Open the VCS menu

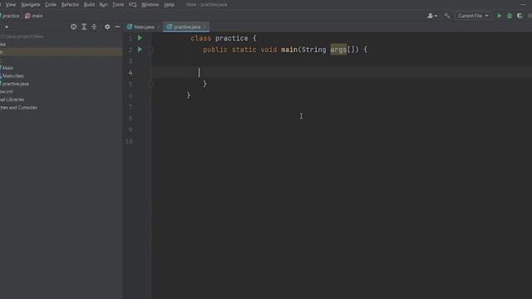[132, 4]
